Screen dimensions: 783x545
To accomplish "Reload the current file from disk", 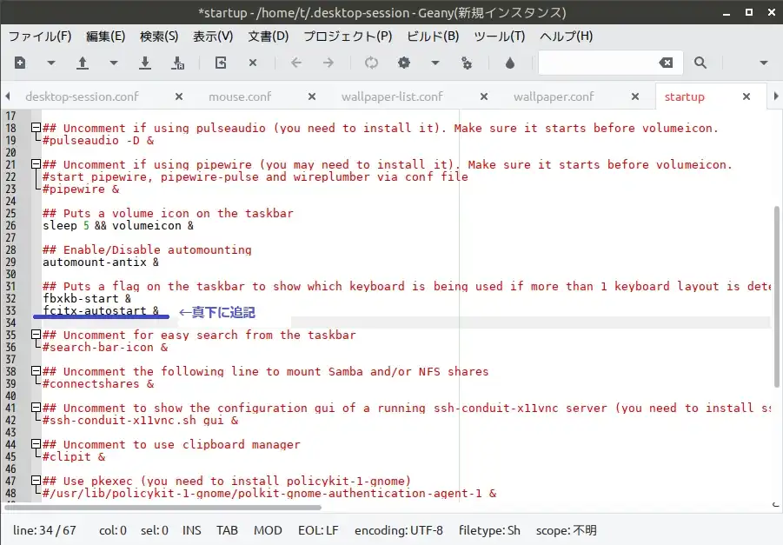I will (x=221, y=63).
